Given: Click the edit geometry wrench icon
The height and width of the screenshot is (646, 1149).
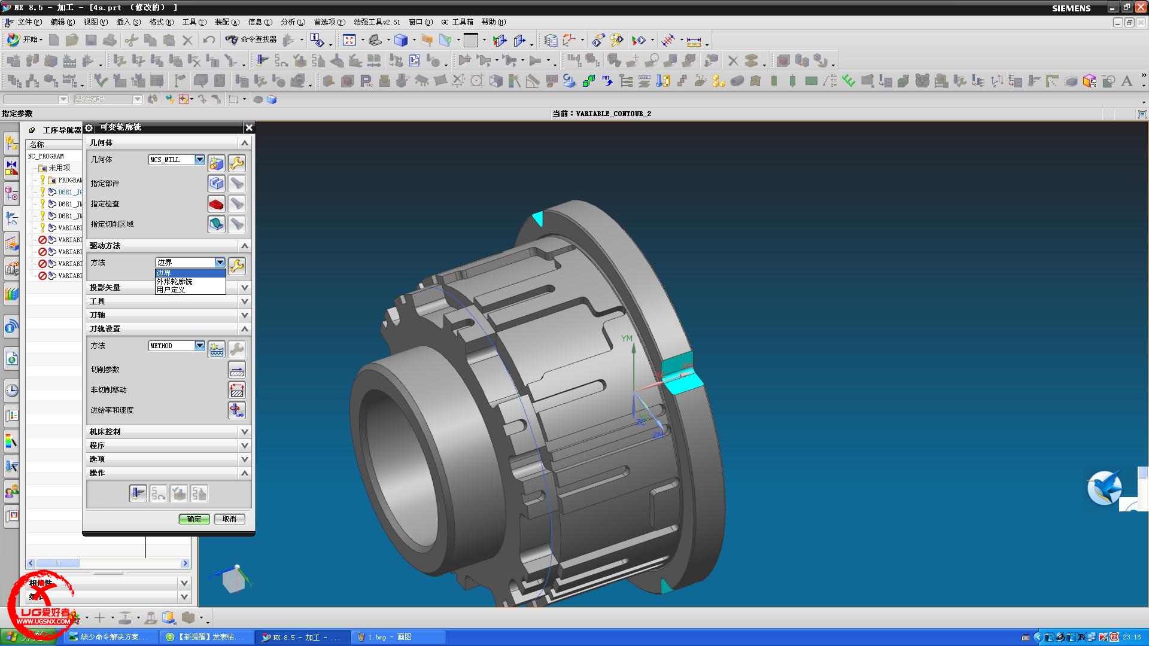Looking at the screenshot, I should 237,163.
